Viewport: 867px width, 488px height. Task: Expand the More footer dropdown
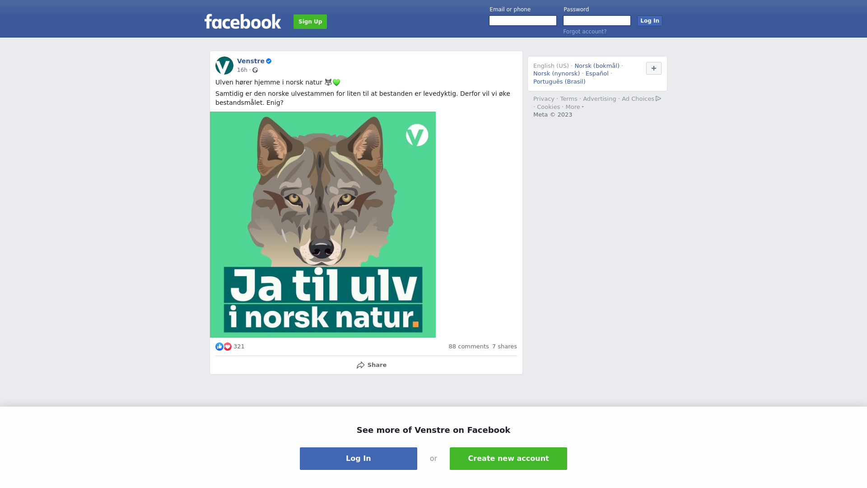575,107
